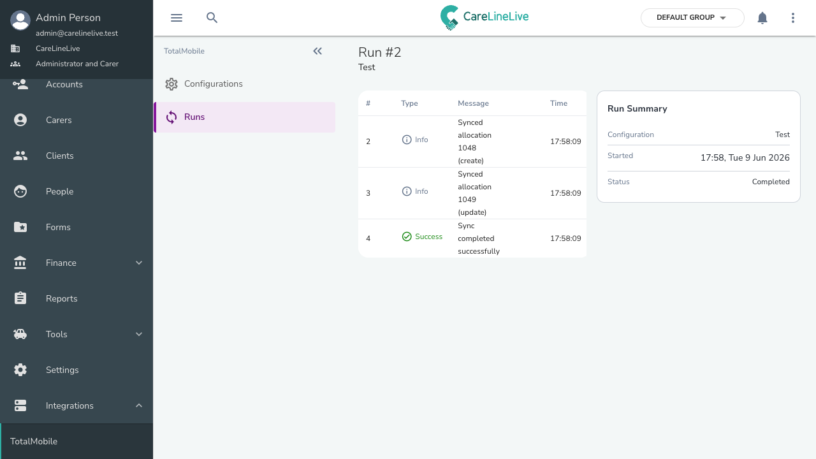Click the Reports clipboard icon
This screenshot has width=816, height=459.
pyautogui.click(x=20, y=298)
